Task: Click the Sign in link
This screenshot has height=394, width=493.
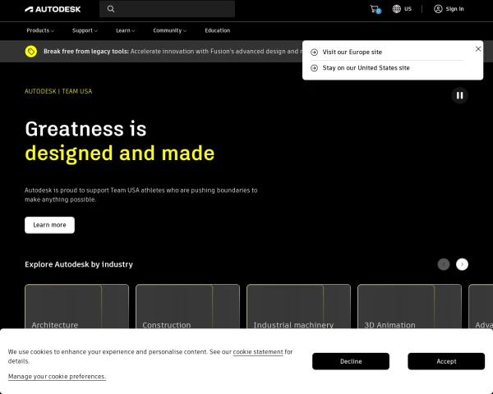Action: coord(454,9)
